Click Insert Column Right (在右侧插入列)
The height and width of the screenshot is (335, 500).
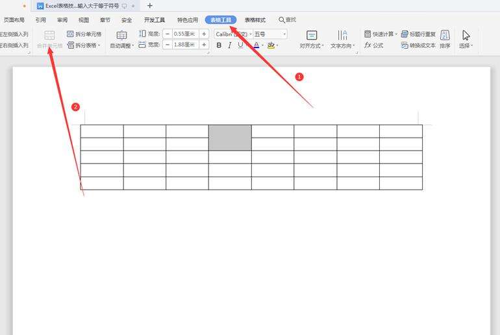coord(14,45)
